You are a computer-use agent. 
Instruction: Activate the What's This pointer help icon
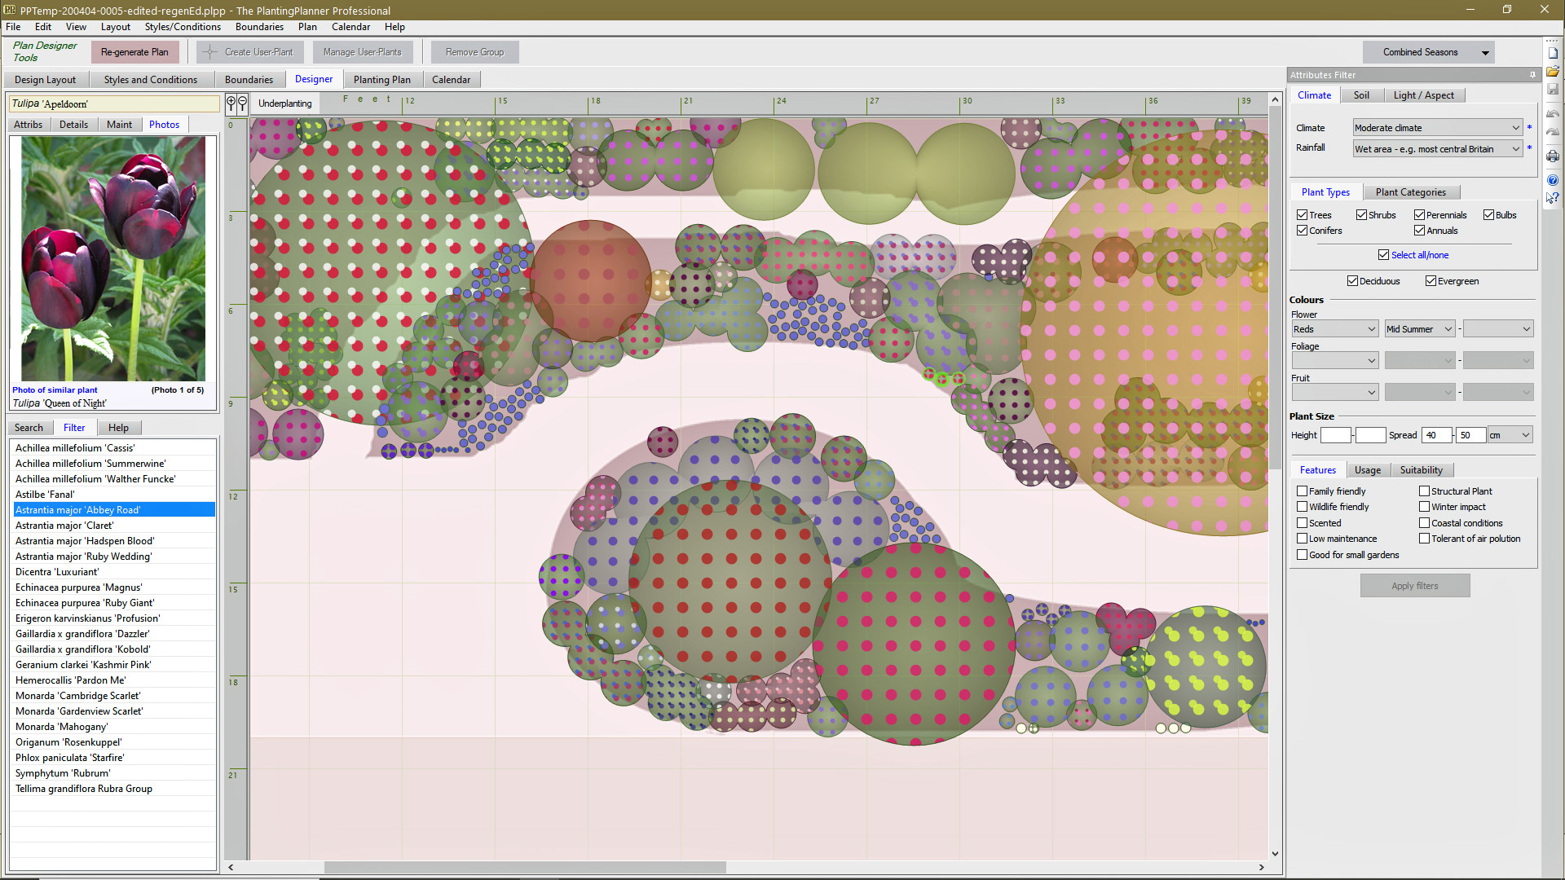coord(1553,198)
